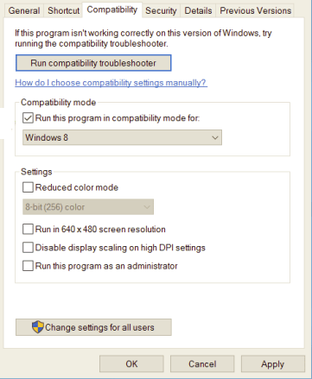Confirm with the OK button
312x379 pixels.
pos(131,364)
